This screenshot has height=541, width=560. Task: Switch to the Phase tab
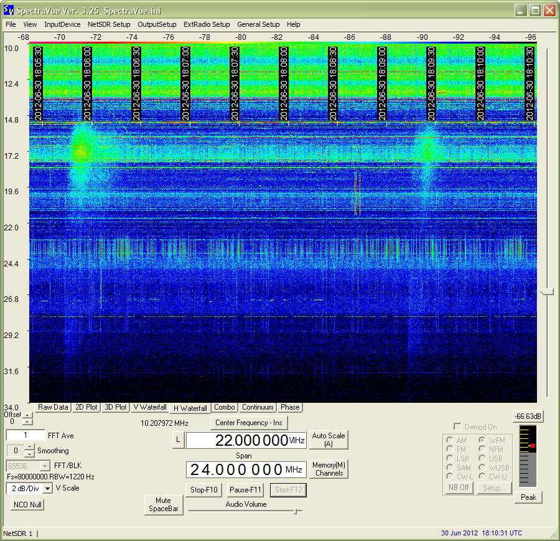point(290,407)
